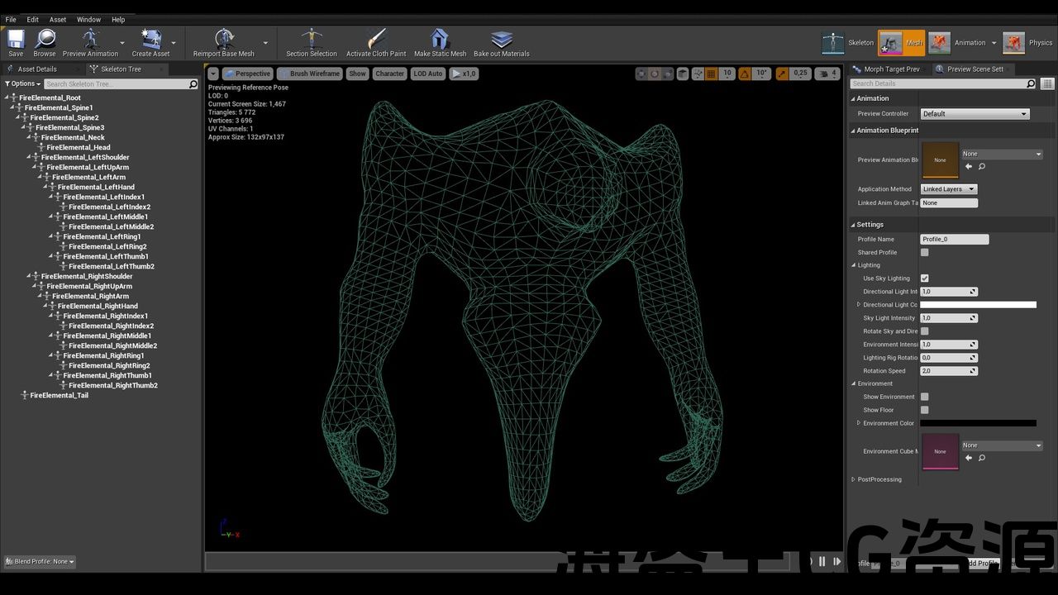The height and width of the screenshot is (595, 1058).
Task: Enable the Show Floor checkbox
Action: pos(924,410)
